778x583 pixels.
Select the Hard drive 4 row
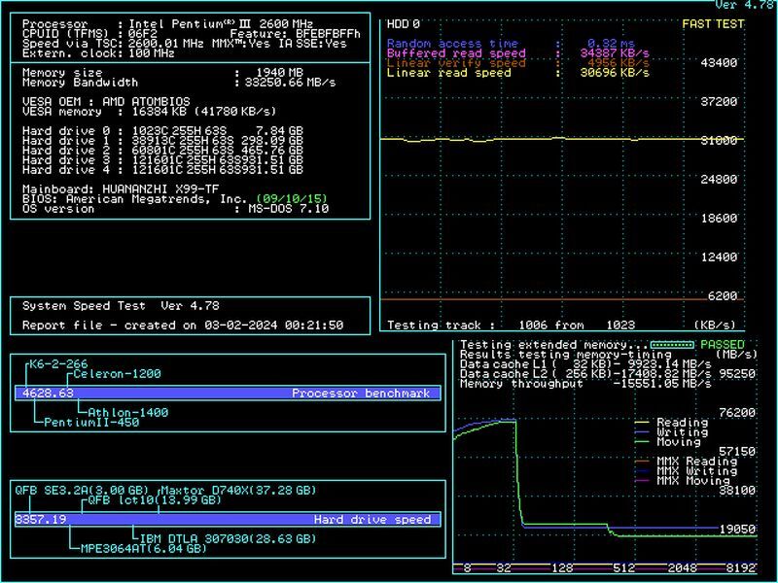coord(162,170)
